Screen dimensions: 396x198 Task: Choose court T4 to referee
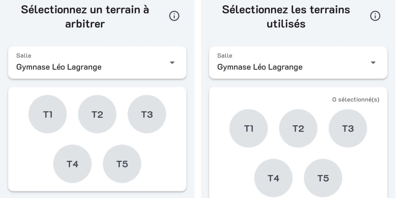click(x=72, y=164)
